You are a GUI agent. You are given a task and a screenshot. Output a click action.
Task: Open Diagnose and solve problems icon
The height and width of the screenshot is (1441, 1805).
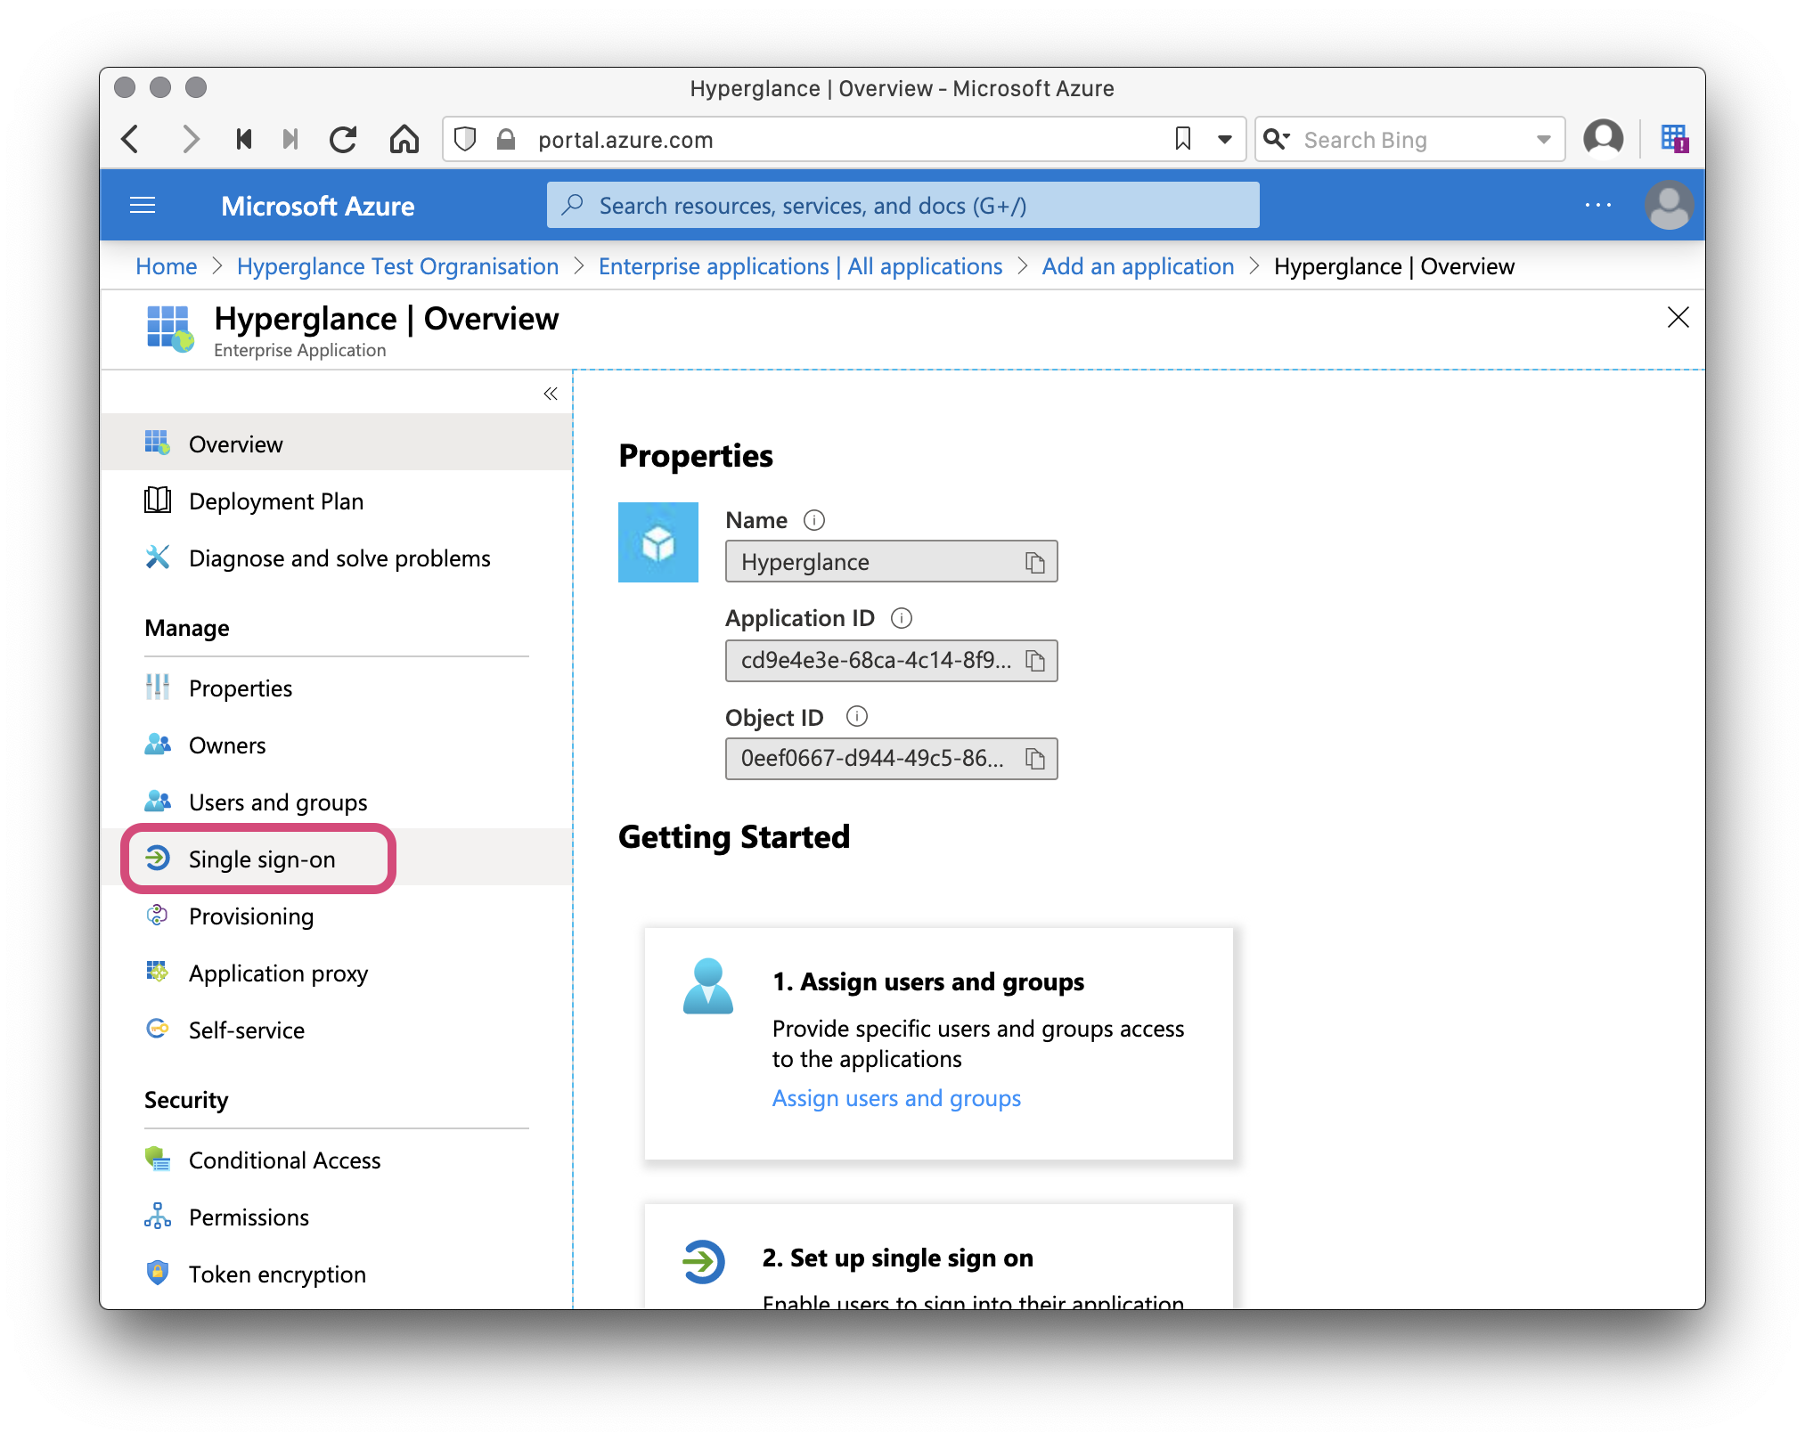point(158,558)
